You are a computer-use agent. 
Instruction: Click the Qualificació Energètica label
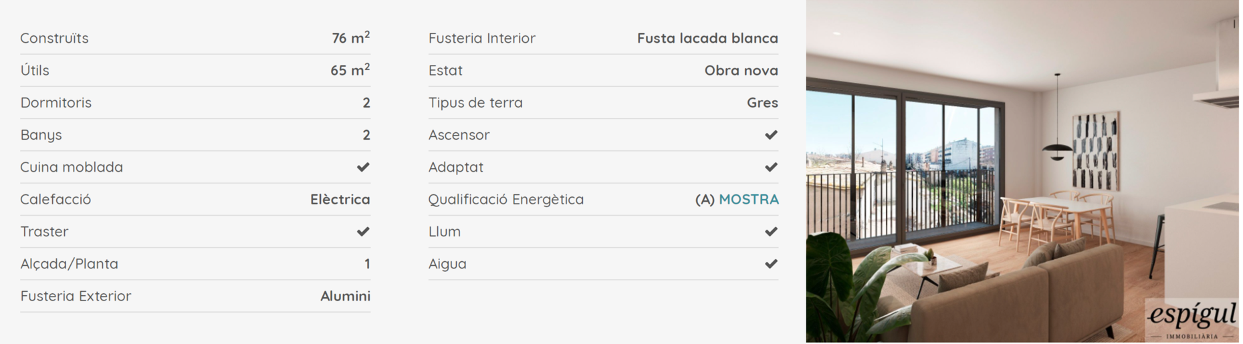(x=506, y=200)
